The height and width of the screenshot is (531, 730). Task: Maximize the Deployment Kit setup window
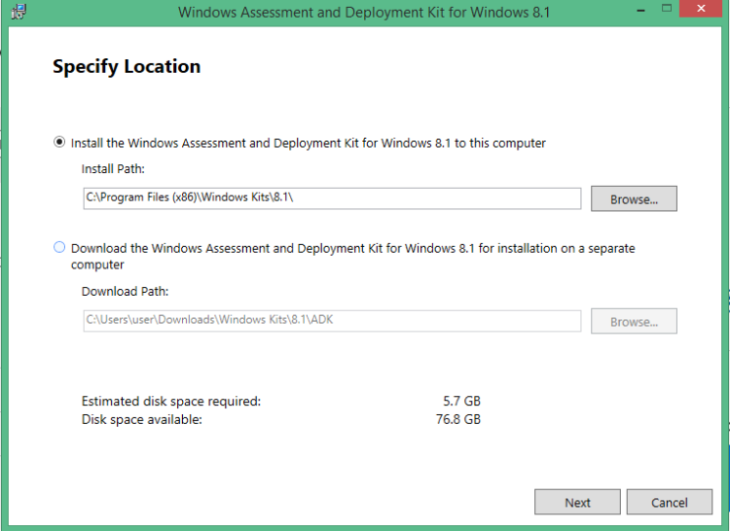point(666,10)
